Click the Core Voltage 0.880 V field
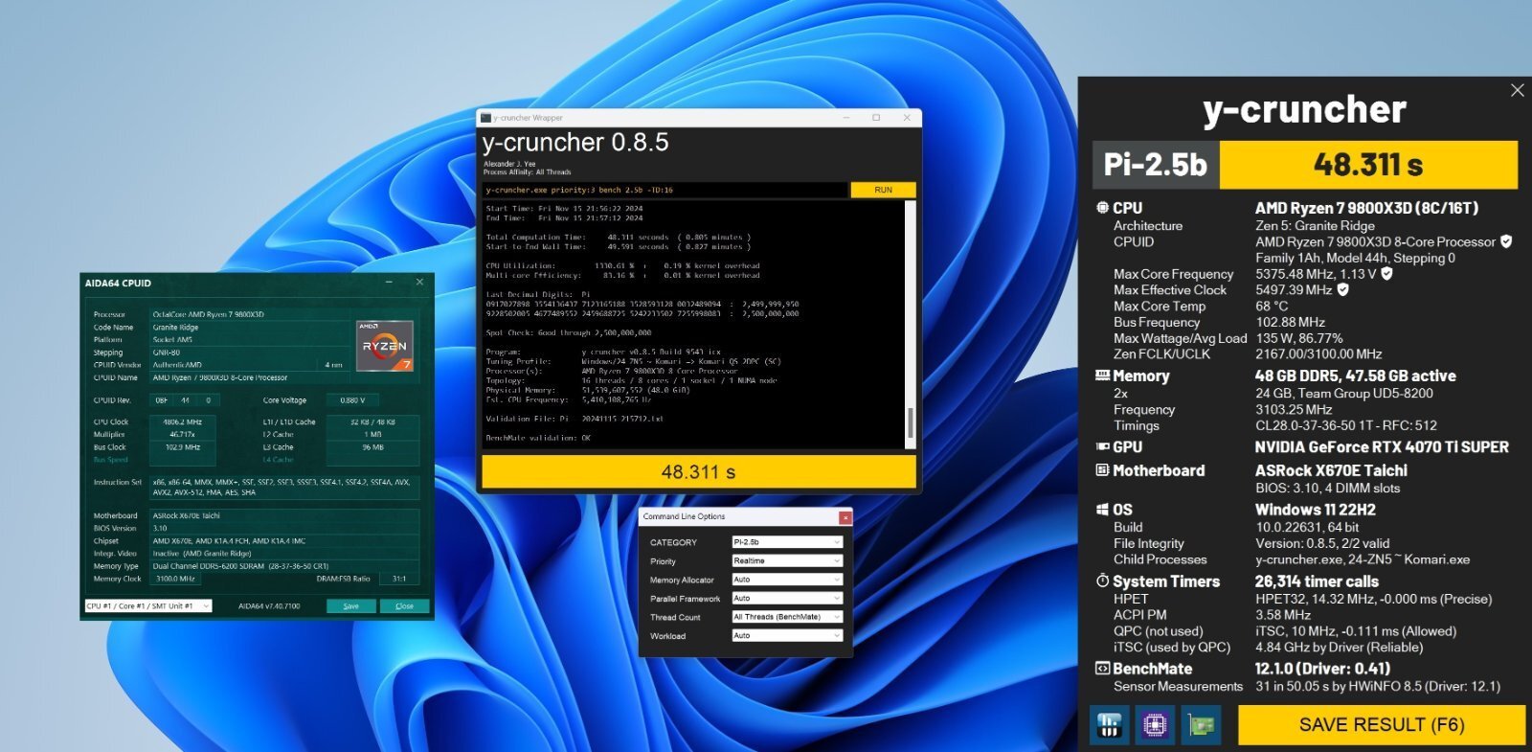Screen dimensions: 1532x752 (x=352, y=400)
